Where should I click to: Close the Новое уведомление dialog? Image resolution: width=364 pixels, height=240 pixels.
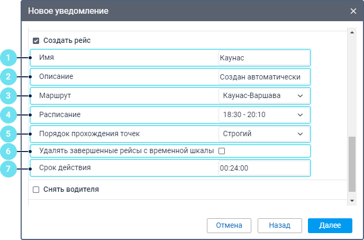[x=353, y=11]
